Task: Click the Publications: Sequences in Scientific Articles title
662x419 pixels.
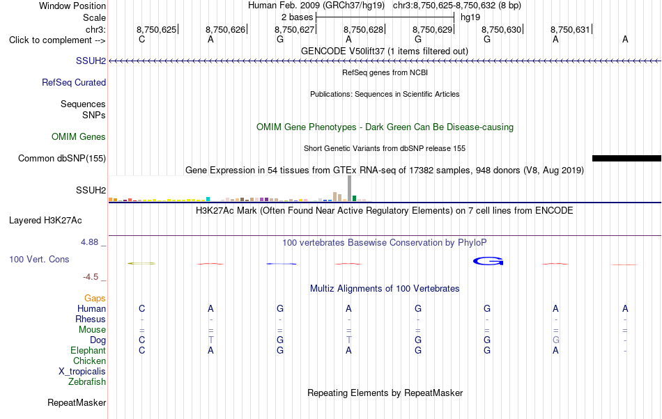Action: [x=385, y=94]
